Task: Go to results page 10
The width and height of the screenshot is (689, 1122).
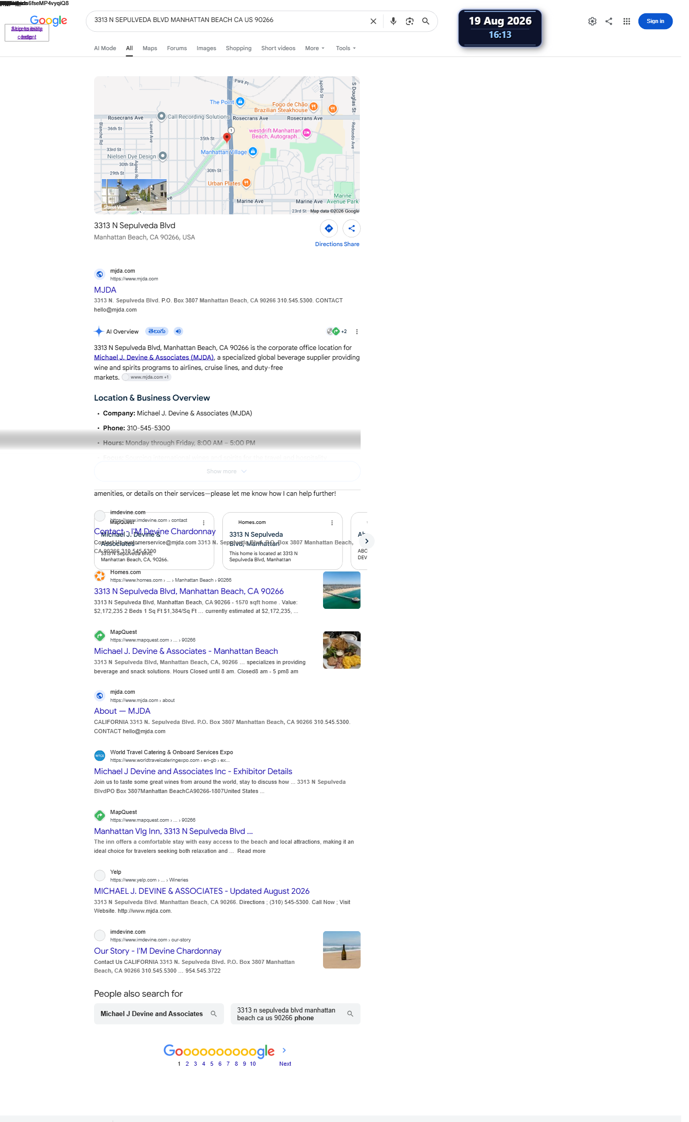Action: click(252, 1064)
